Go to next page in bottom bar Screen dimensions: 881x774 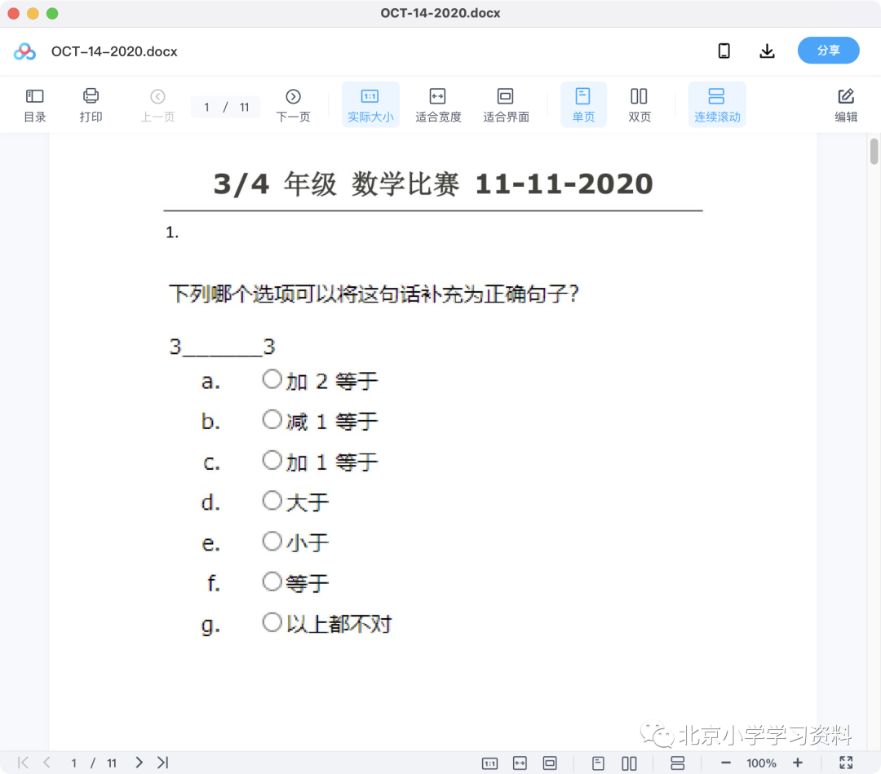tap(139, 763)
